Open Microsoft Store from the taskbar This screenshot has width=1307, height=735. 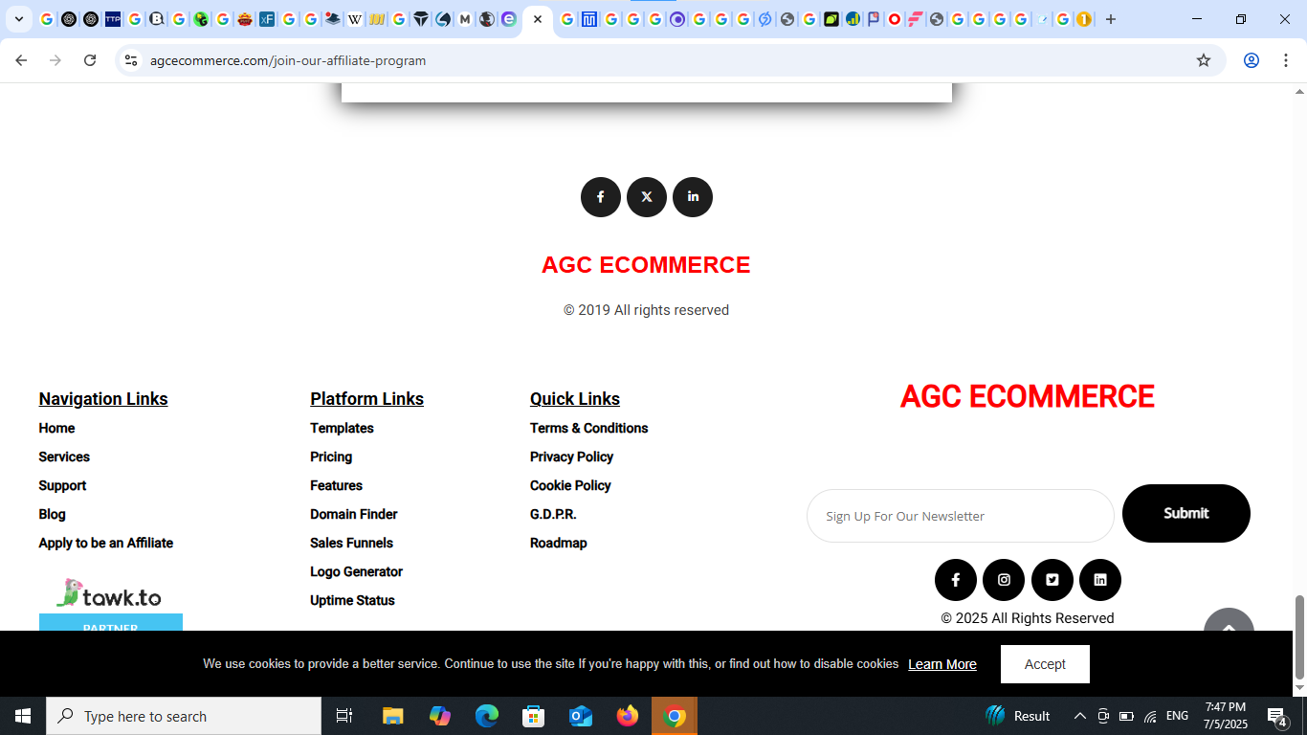pos(534,716)
